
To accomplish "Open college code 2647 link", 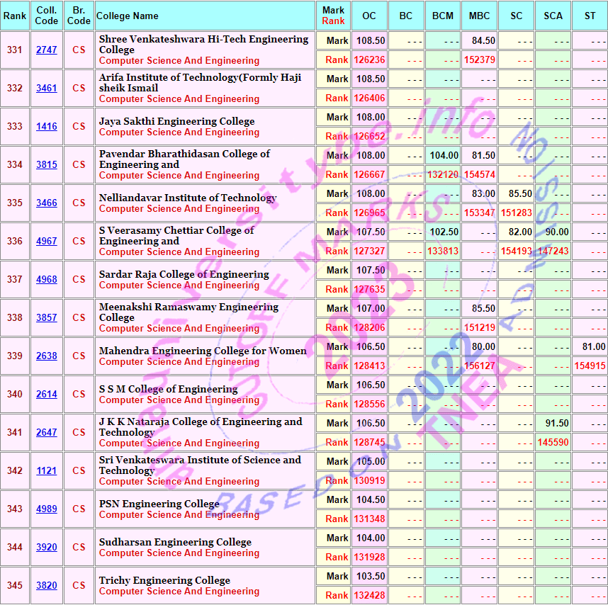I will coord(47,433).
